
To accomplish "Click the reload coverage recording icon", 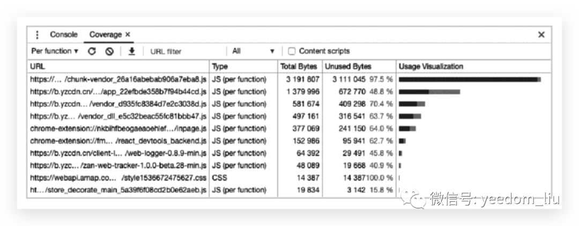I will (92, 51).
